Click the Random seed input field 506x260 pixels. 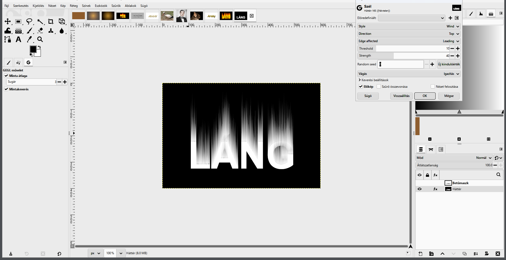point(400,64)
